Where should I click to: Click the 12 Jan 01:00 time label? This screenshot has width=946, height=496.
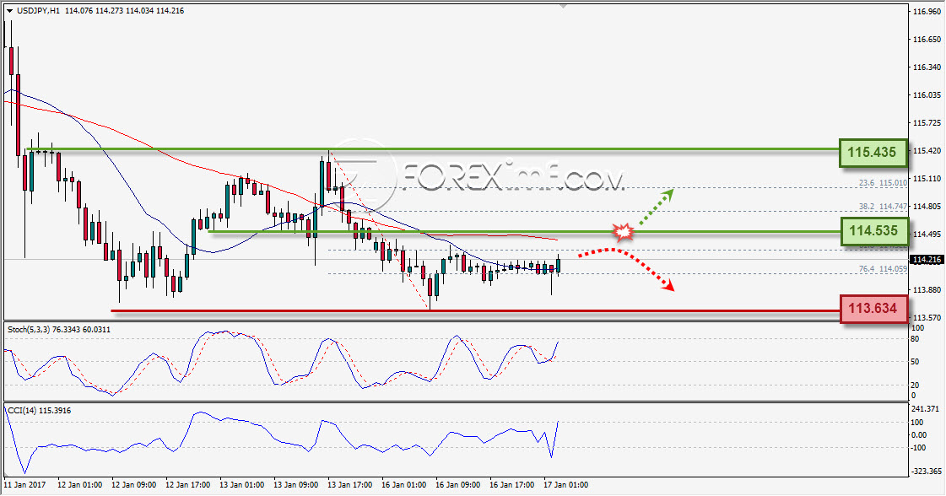[79, 484]
